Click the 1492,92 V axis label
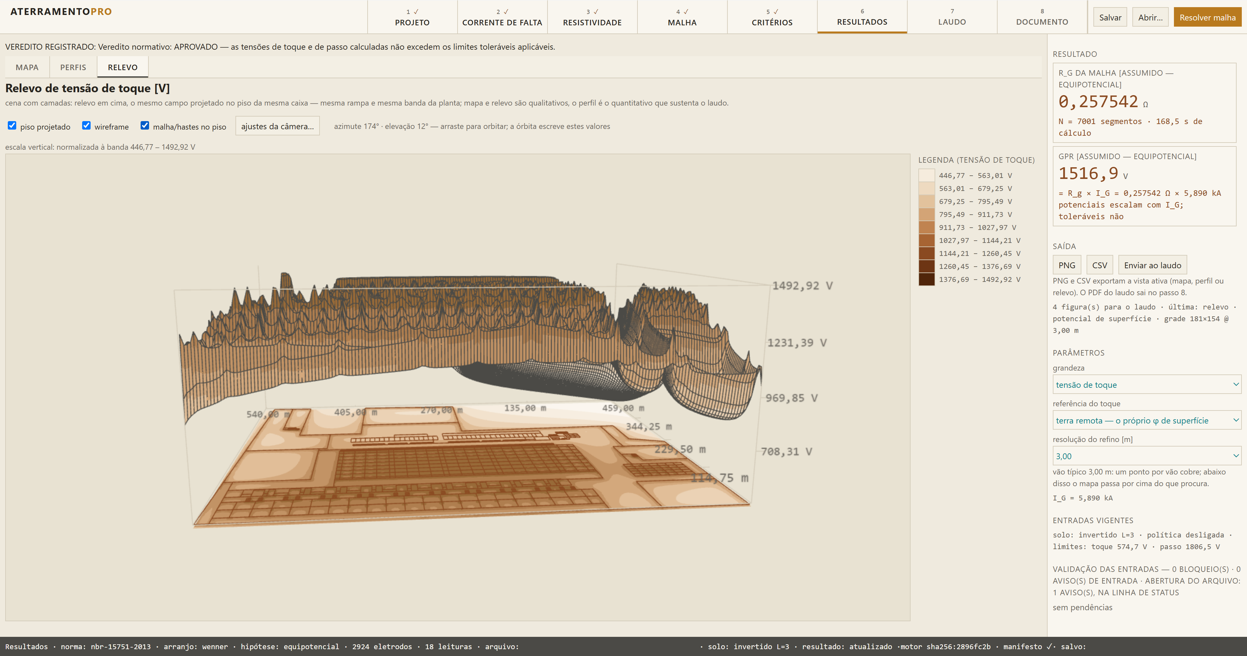Image resolution: width=1247 pixels, height=656 pixels. (802, 286)
